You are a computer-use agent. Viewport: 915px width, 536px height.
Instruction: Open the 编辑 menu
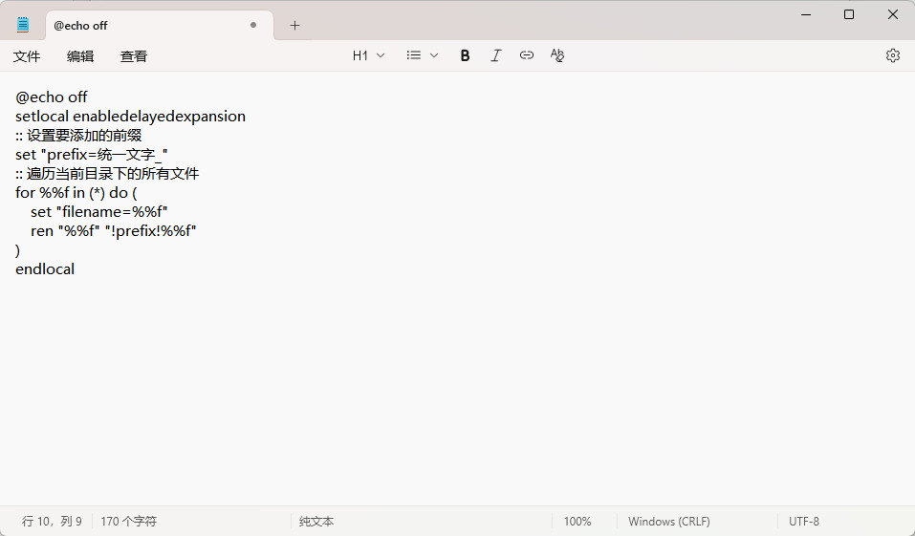coord(80,56)
